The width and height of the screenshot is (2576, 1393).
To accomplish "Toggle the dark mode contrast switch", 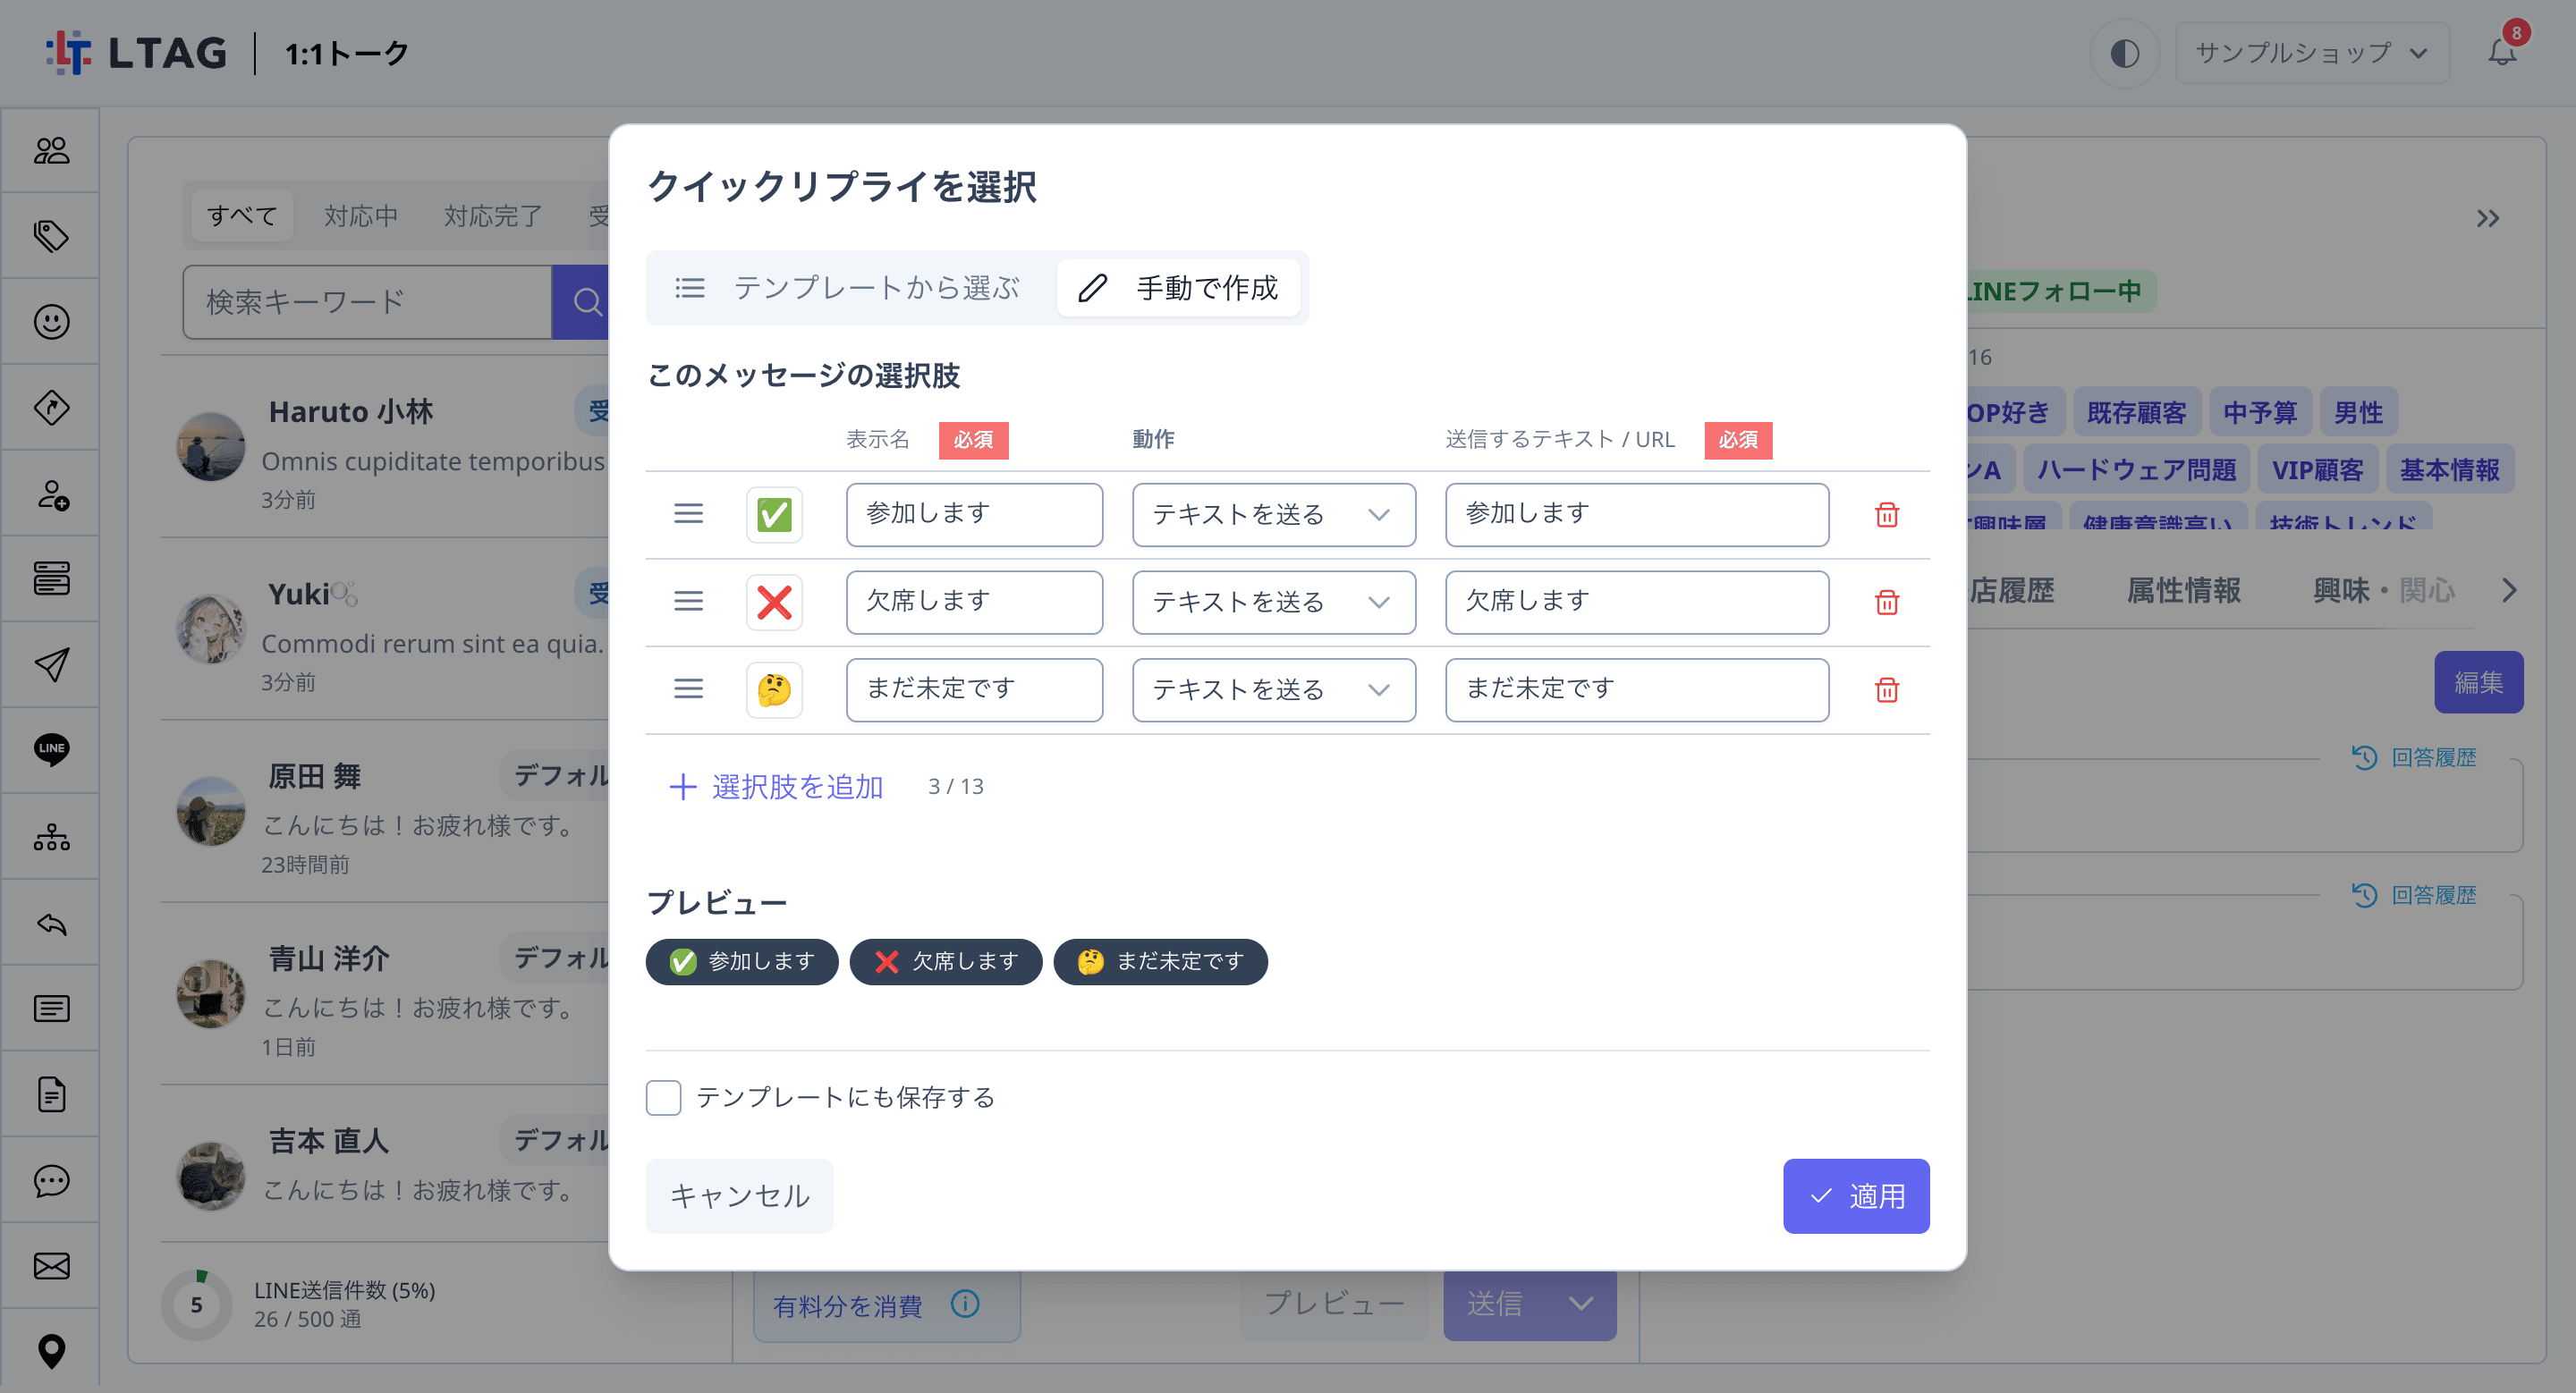I will click(x=2124, y=53).
